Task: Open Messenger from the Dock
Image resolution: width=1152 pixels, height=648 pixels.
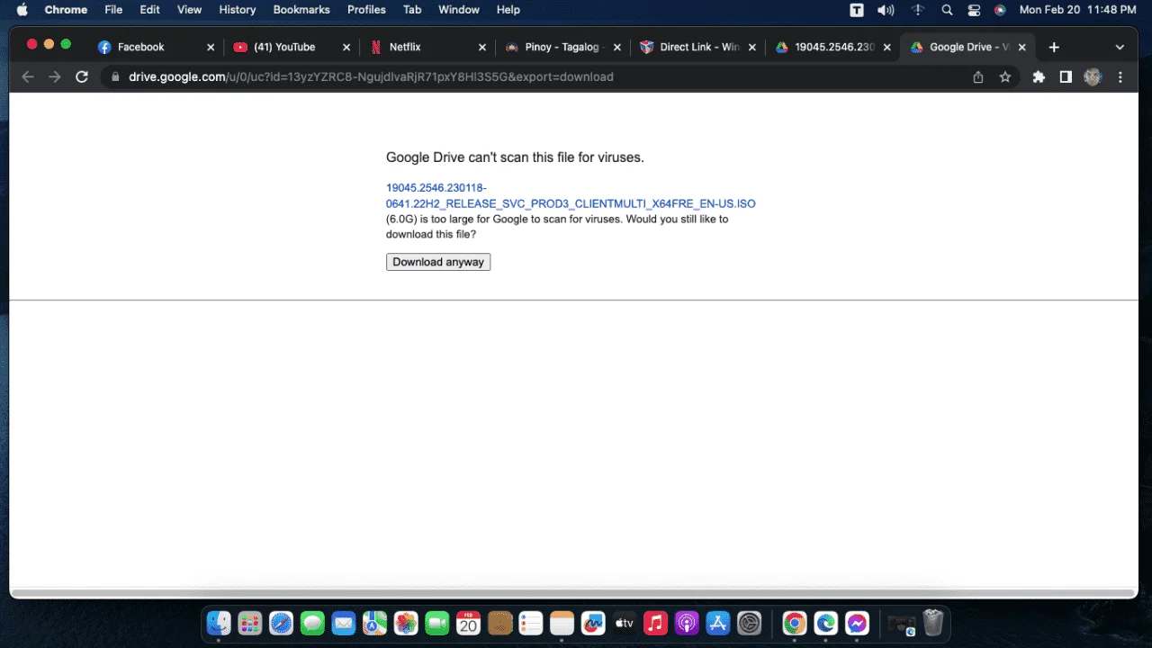Action: point(857,623)
